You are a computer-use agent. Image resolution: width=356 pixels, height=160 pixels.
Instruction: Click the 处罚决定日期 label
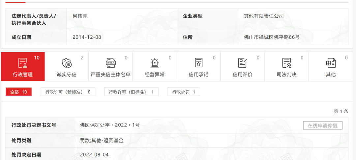coord(26,155)
